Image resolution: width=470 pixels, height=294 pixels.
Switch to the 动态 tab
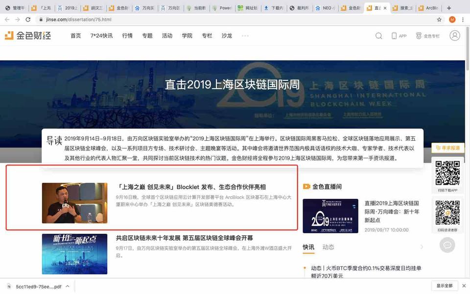pyautogui.click(x=328, y=247)
